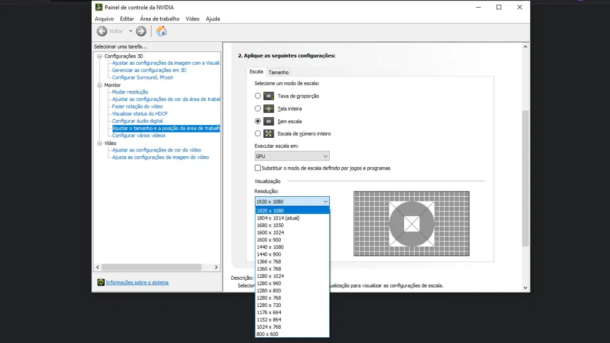
Task: Click the NVIDIA logo in the title bar
Action: pos(99,7)
